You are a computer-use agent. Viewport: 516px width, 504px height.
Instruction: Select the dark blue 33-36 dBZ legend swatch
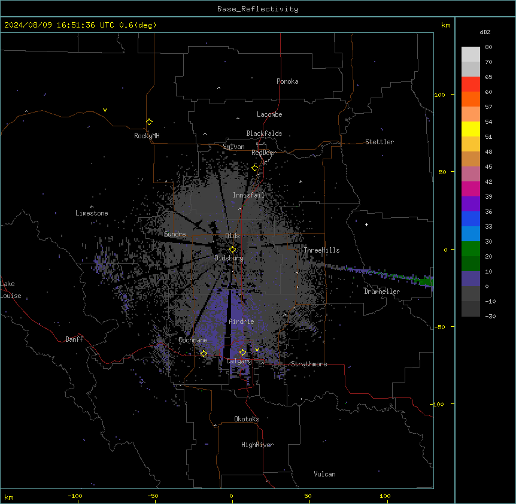point(471,218)
